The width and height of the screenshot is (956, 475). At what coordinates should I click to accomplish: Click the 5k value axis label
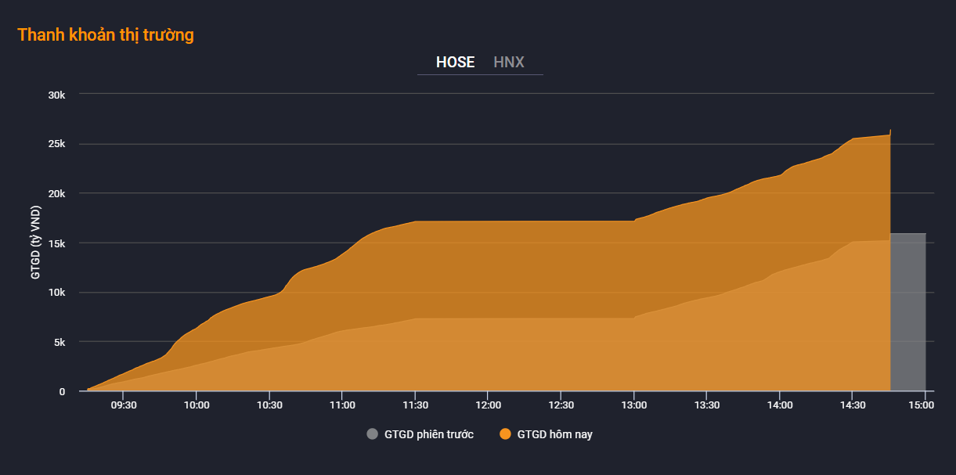[x=59, y=342]
